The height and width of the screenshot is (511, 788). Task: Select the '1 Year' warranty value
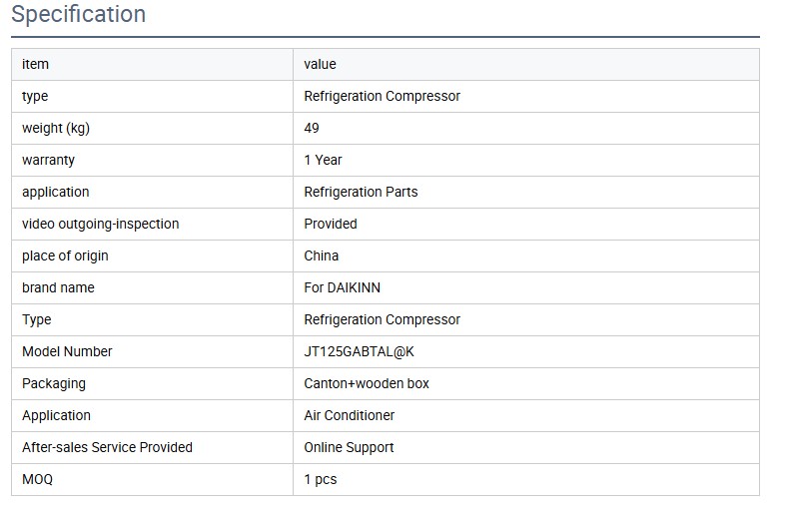pyautogui.click(x=323, y=160)
